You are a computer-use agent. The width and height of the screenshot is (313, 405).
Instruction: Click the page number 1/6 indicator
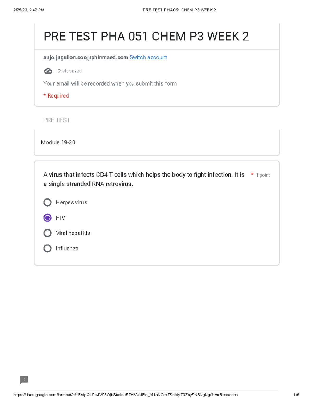pyautogui.click(x=296, y=395)
